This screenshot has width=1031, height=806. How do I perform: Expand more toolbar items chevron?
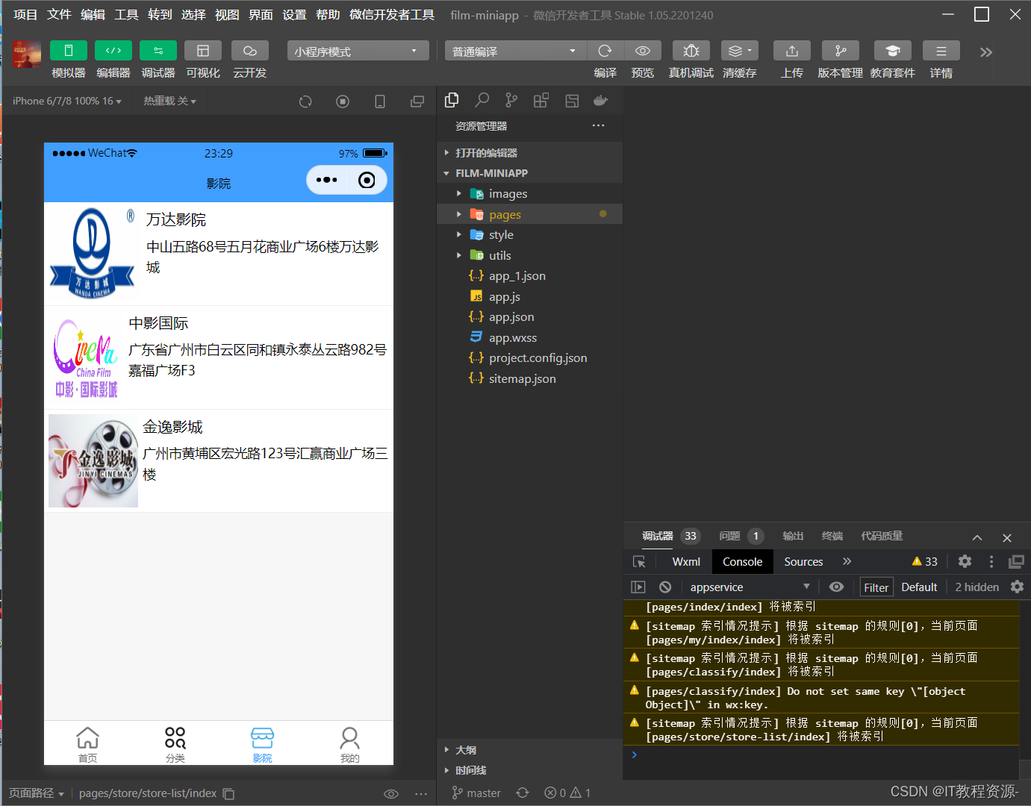986,51
